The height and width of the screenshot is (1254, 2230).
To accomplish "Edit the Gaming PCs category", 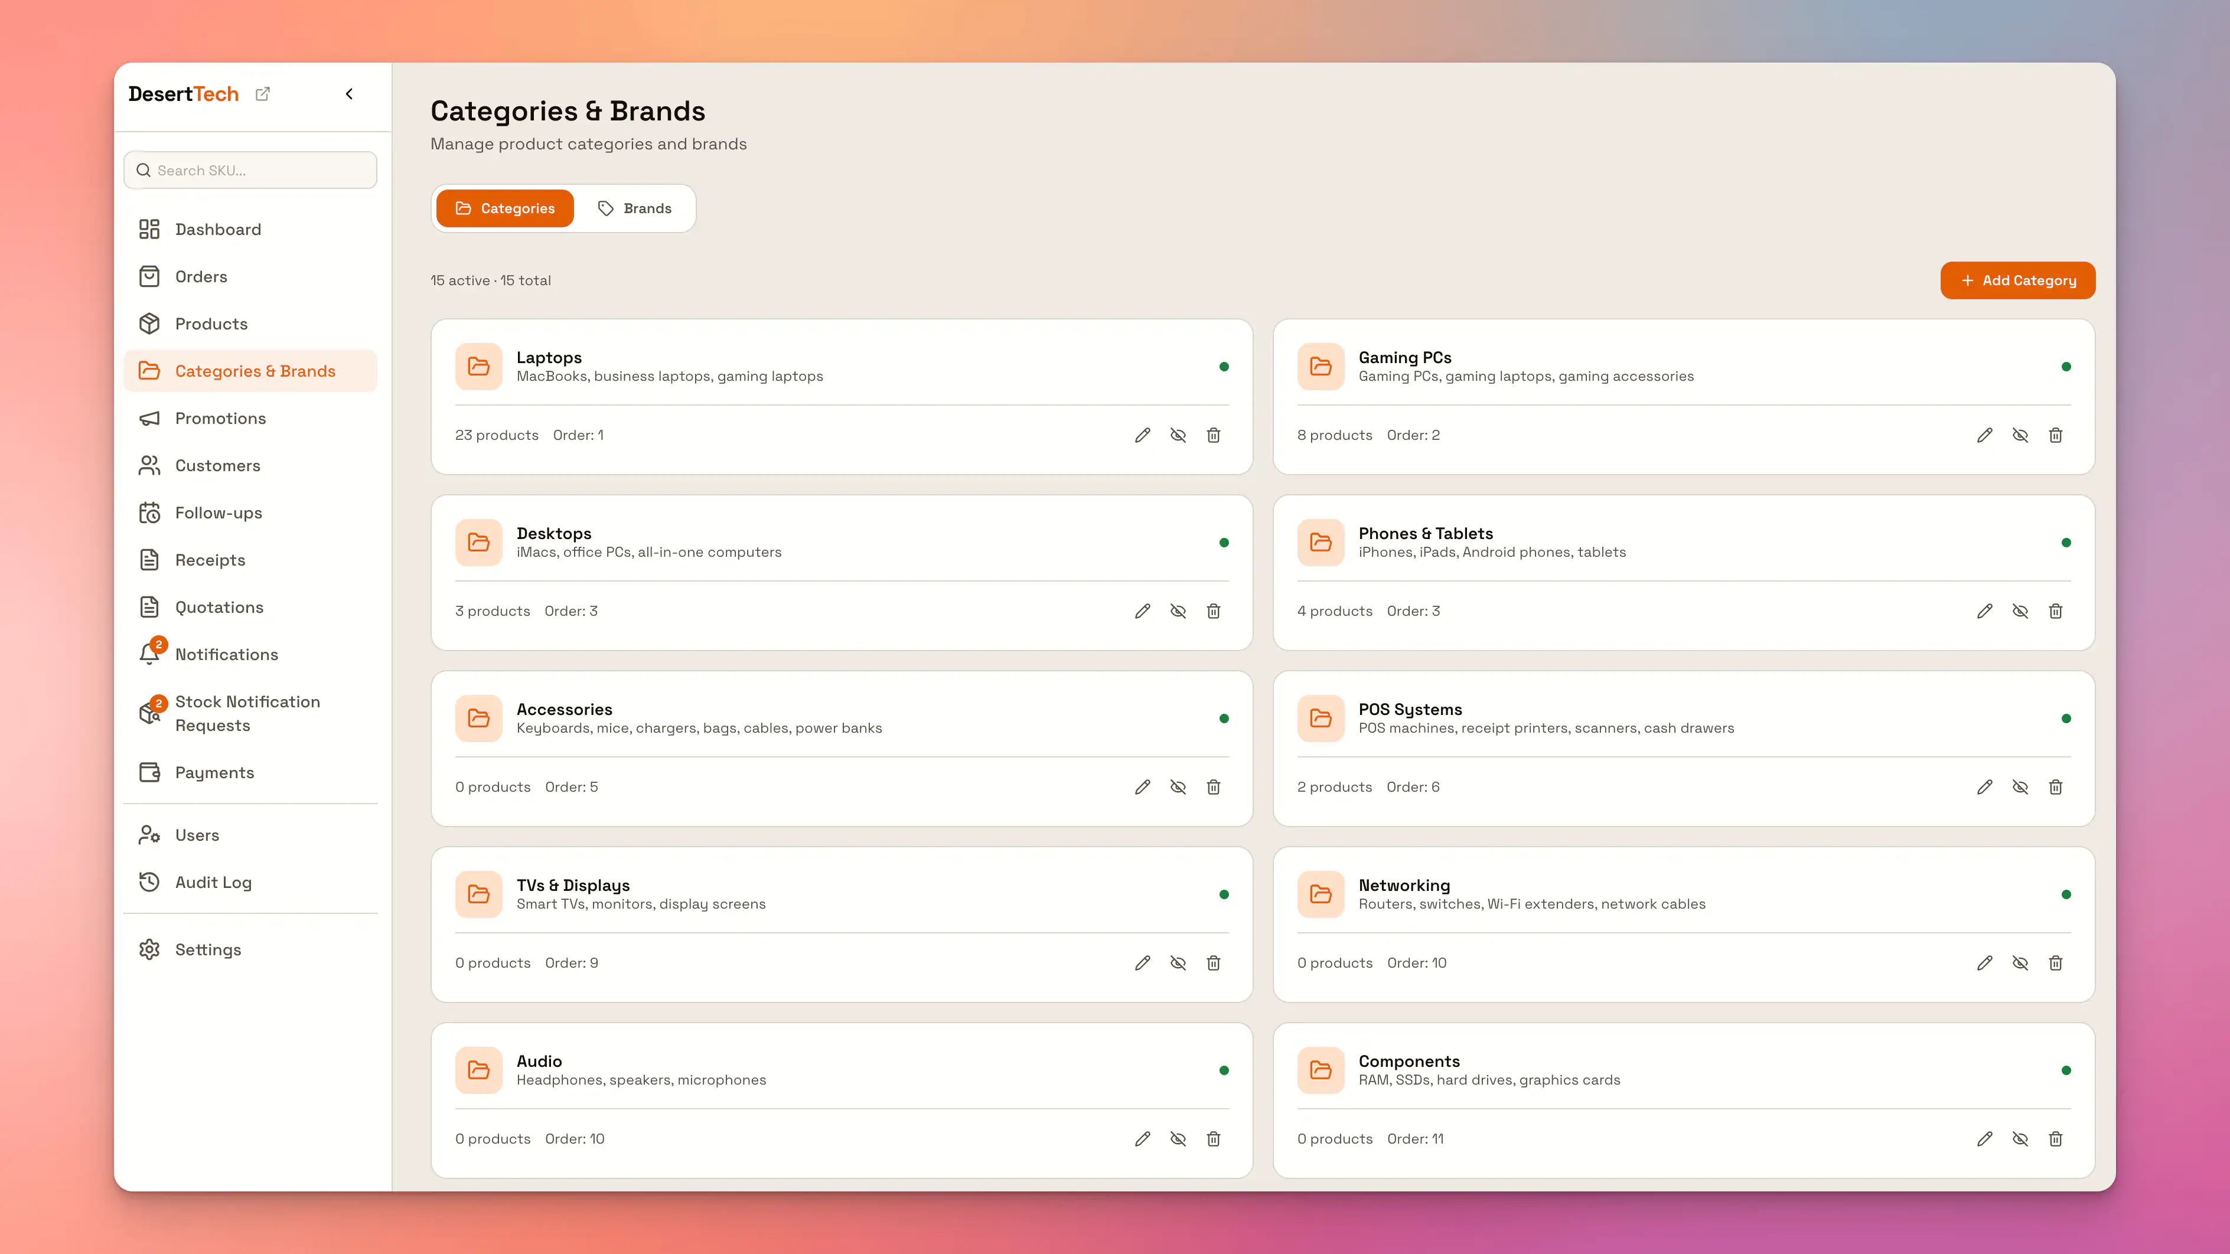I will 1985,435.
